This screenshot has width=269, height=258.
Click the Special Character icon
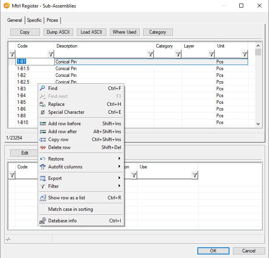43,112
